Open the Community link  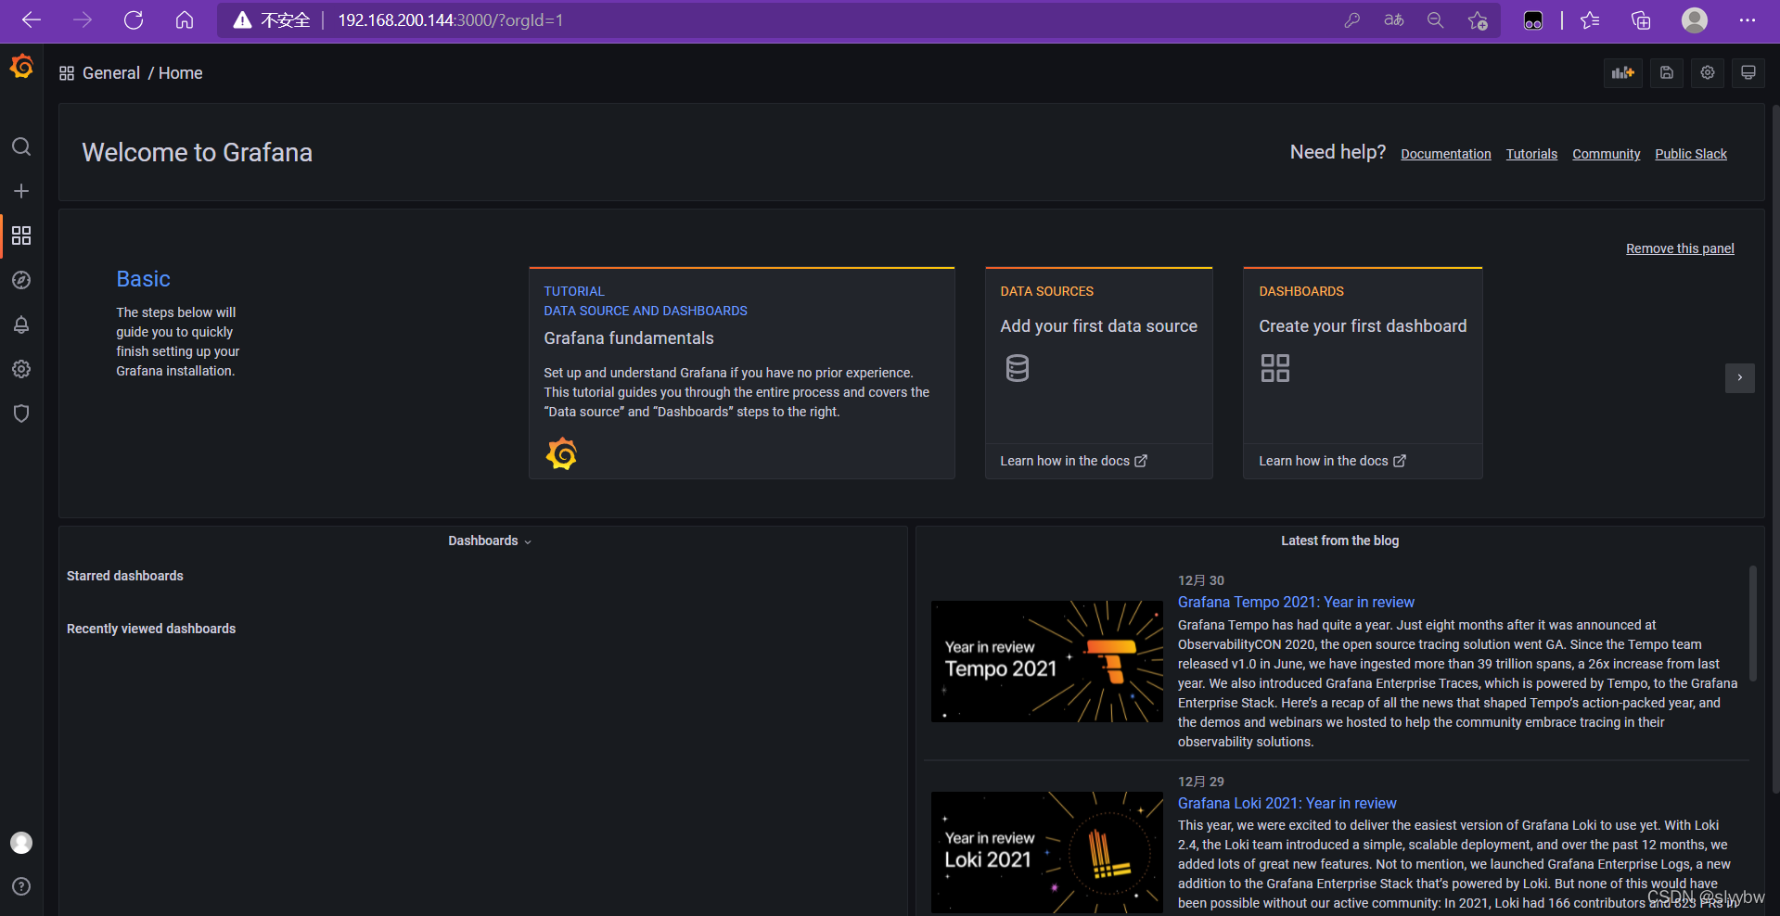(1607, 154)
